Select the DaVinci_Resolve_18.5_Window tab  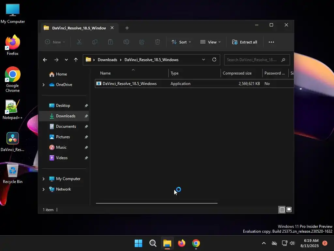point(79,28)
